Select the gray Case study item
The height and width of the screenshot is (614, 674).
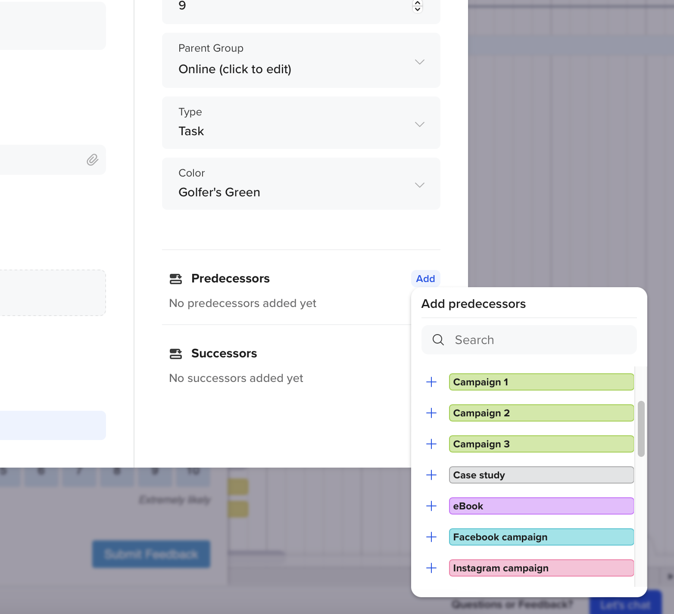click(x=541, y=475)
